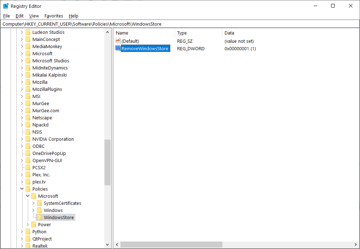
Task: Collapse the Microsoft node under Policies
Action: (28, 196)
